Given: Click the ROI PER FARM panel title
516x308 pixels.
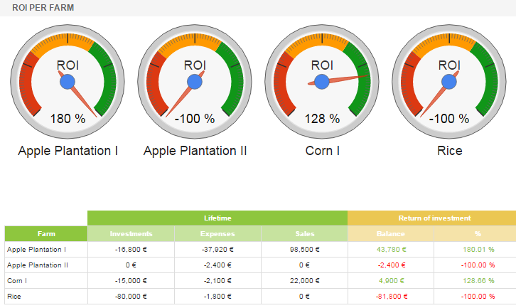Looking at the screenshot, I should [43, 7].
